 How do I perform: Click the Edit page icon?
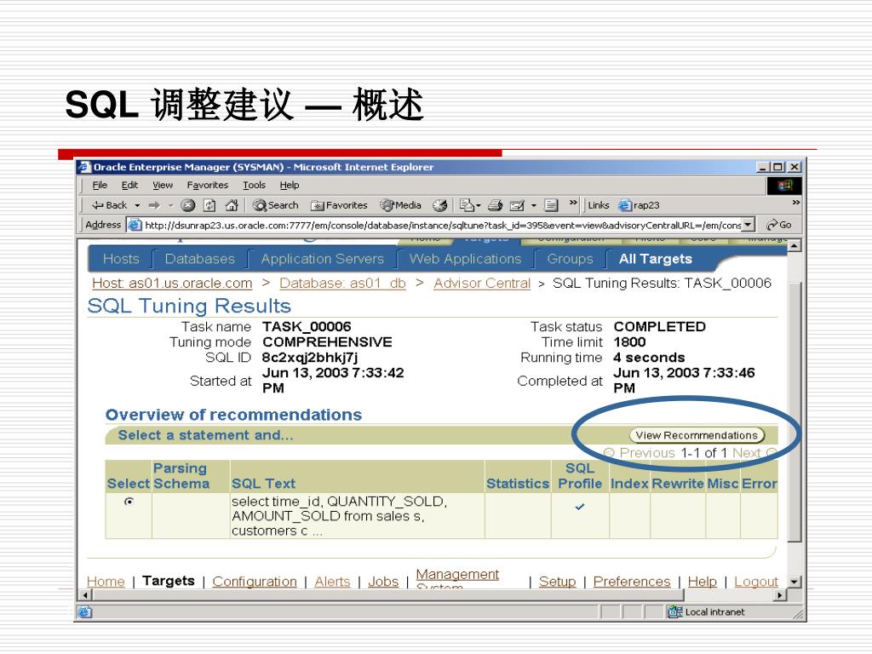(x=517, y=205)
